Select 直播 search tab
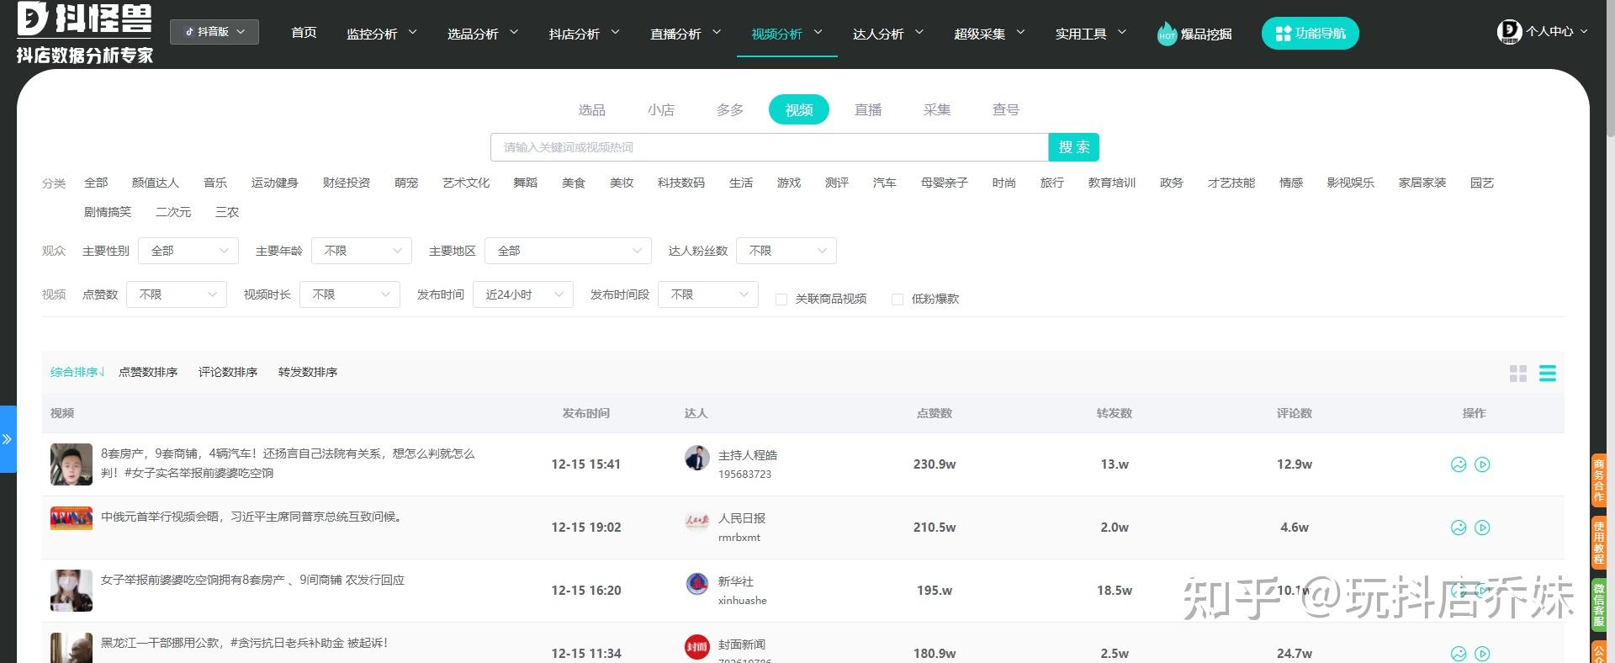Screen dimensions: 1615x663 click(868, 110)
